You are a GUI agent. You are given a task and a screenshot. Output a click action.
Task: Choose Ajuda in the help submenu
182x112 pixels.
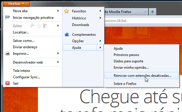[118, 48]
